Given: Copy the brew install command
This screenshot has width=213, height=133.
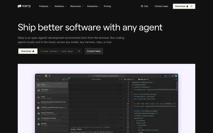Looking at the screenshot, I should pyautogui.click(x=79, y=51).
